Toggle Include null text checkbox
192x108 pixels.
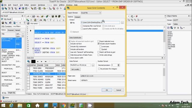[x=69, y=44]
